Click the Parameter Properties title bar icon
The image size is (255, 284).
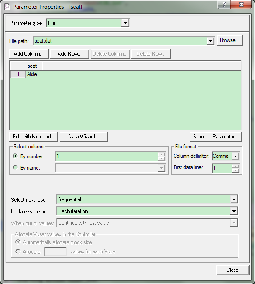click(7, 7)
